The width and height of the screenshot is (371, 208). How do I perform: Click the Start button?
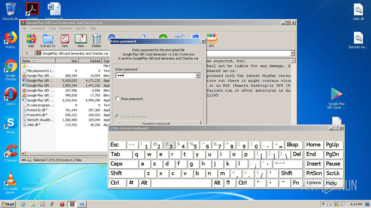[x=8, y=204]
